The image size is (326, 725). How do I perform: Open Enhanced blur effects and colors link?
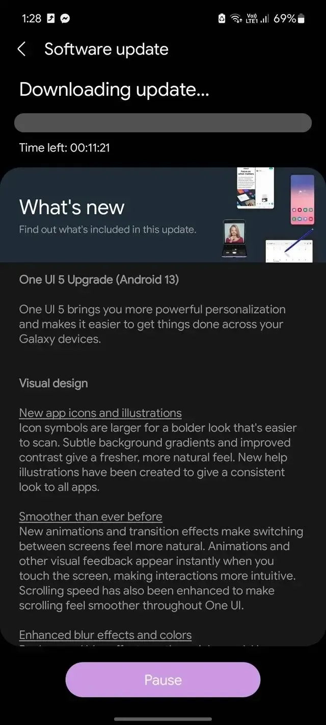tap(105, 635)
